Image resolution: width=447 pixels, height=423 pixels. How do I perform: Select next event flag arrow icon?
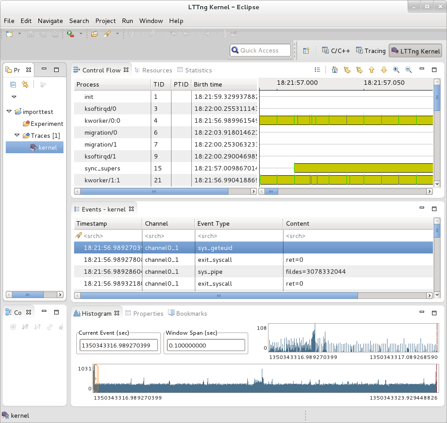point(359,70)
